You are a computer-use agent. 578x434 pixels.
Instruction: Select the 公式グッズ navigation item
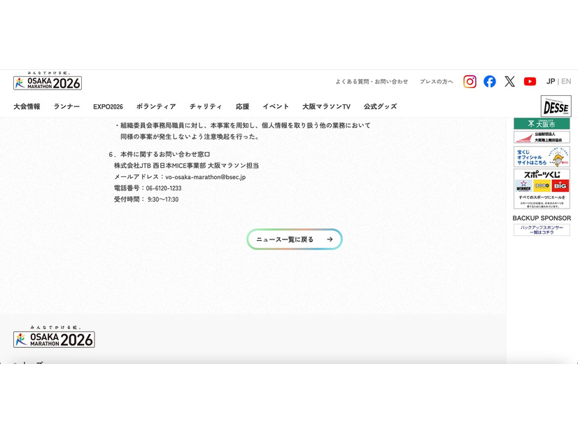pos(379,106)
